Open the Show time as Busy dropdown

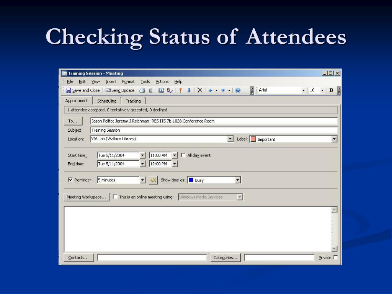tap(237, 180)
